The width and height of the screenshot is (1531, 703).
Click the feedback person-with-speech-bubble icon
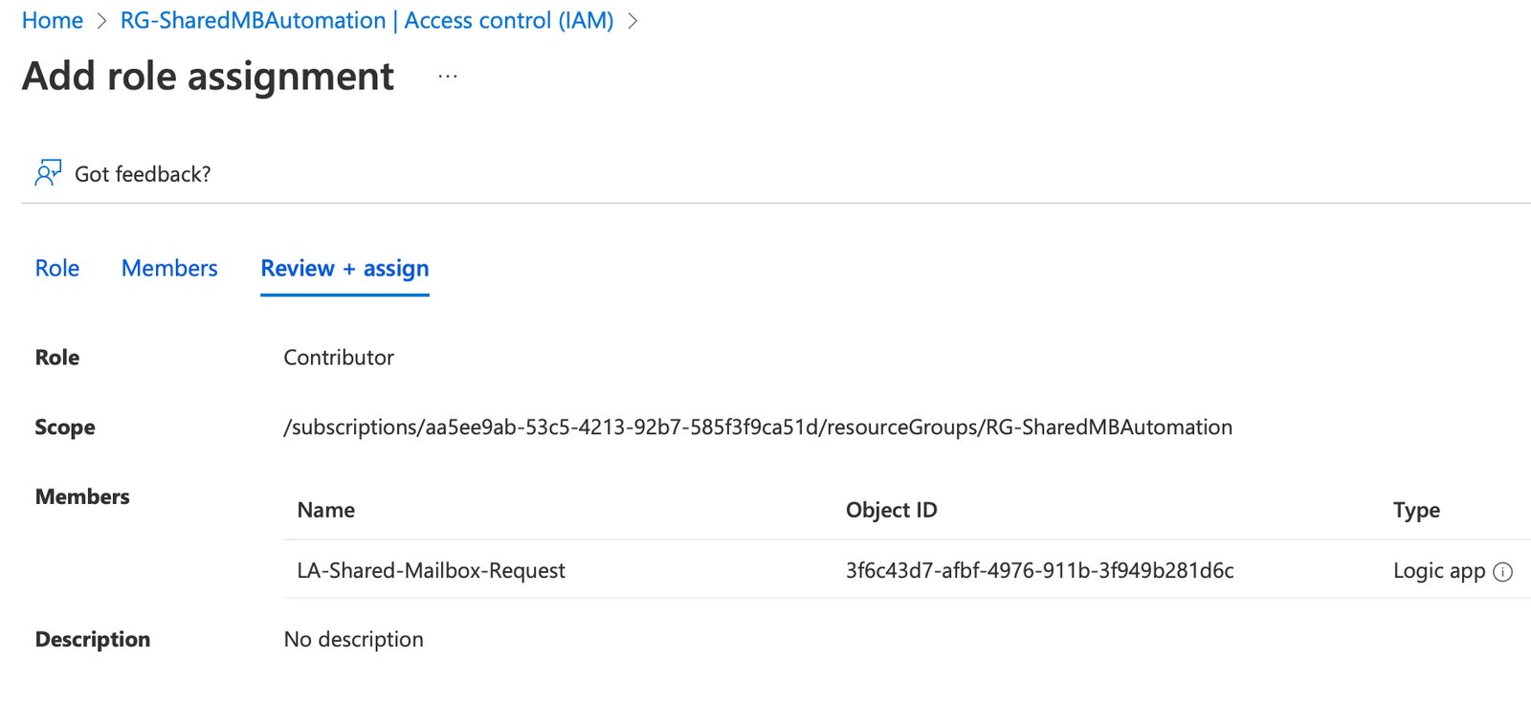47,173
